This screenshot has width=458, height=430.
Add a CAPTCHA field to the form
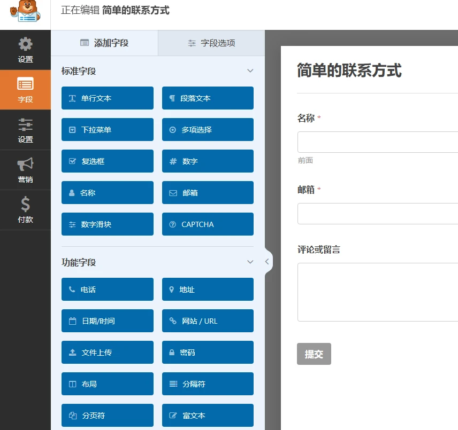tap(208, 224)
